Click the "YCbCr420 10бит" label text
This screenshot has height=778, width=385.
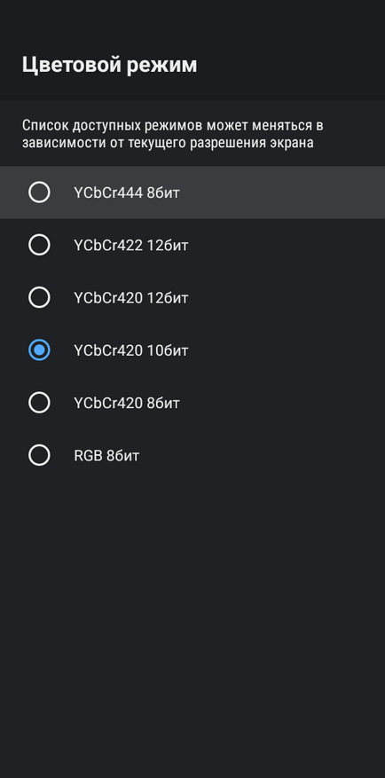click(131, 350)
